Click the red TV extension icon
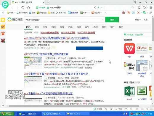 [x=128, y=13]
